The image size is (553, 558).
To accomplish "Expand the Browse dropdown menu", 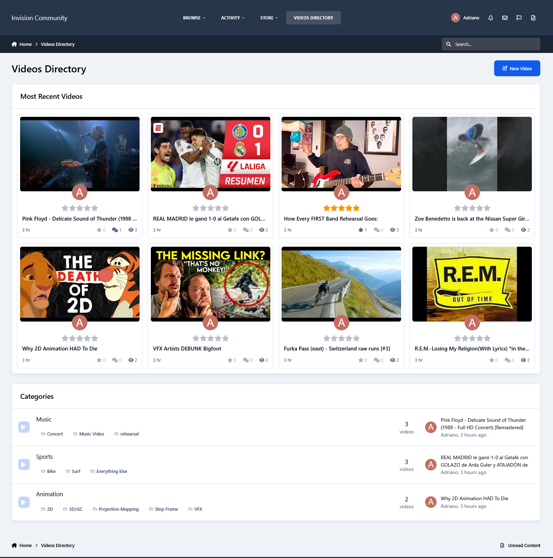I will click(x=194, y=18).
